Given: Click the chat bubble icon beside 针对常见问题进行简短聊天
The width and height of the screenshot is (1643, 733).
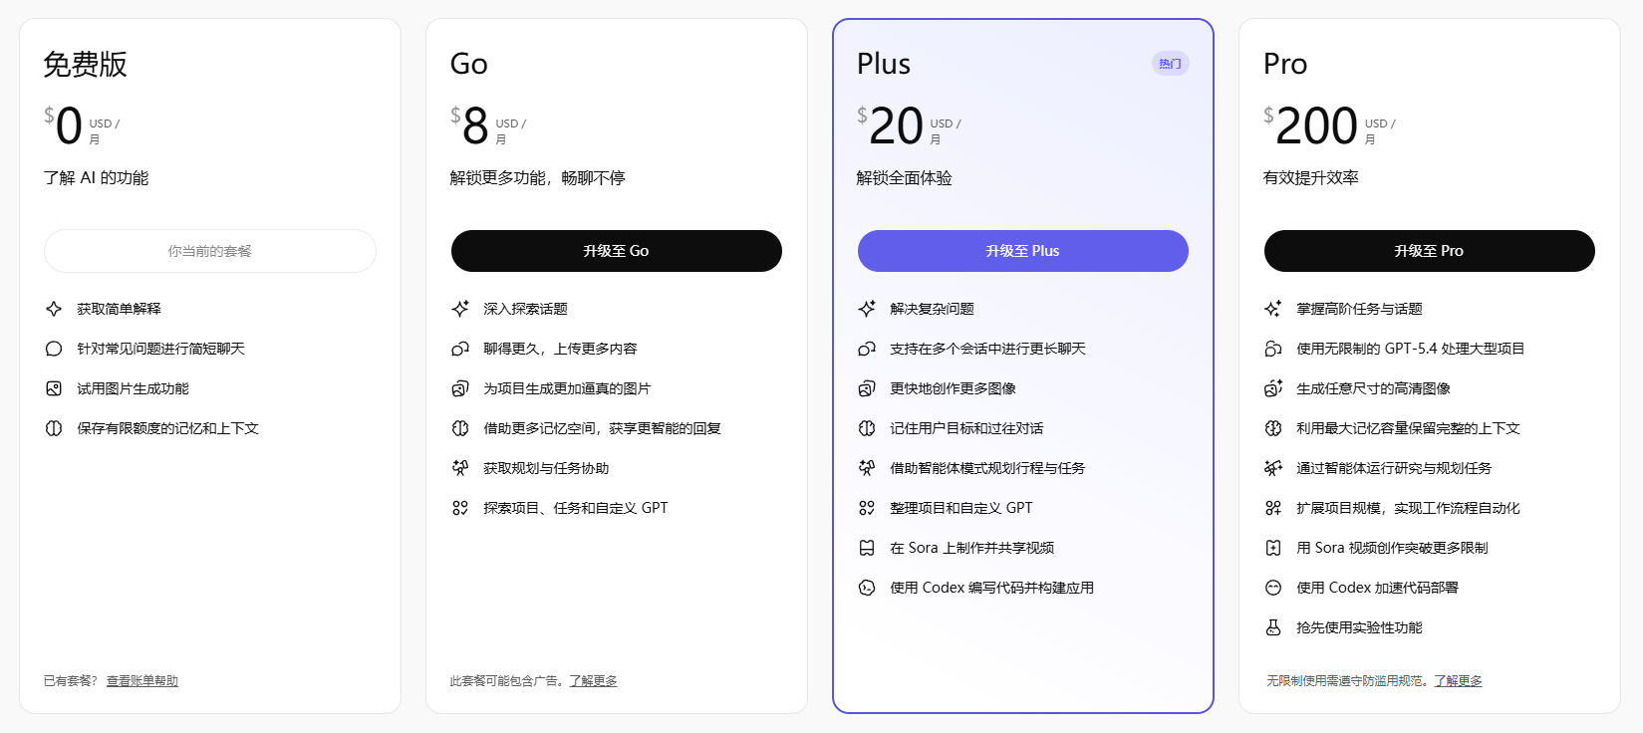Looking at the screenshot, I should click(x=54, y=349).
